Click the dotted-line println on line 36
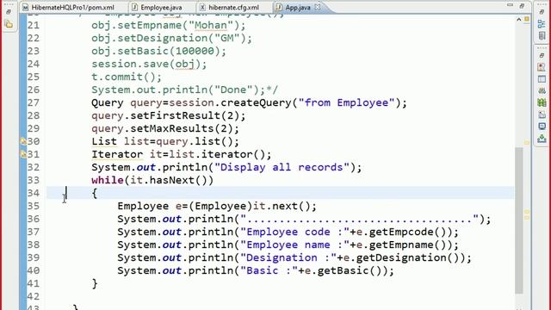The image size is (551, 310). click(304, 219)
